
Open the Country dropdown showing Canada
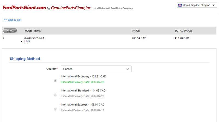click(96, 69)
